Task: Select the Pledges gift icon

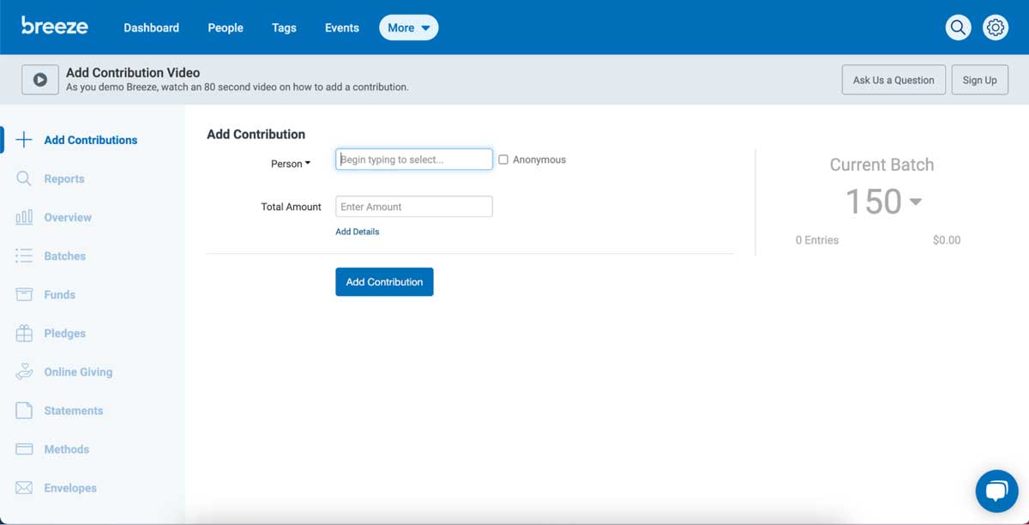Action: [x=24, y=333]
